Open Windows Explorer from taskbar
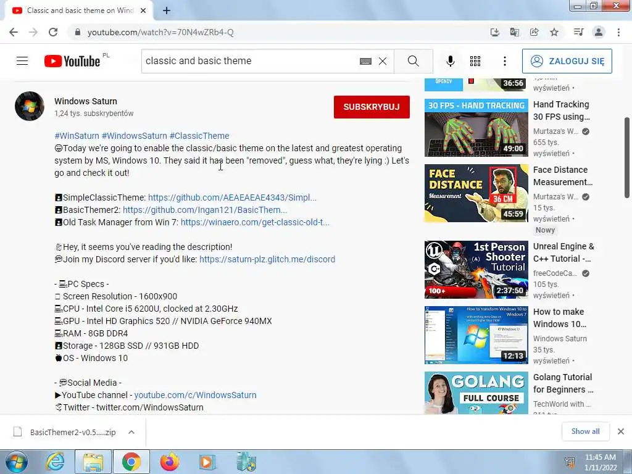This screenshot has height=474, width=632. pyautogui.click(x=93, y=462)
